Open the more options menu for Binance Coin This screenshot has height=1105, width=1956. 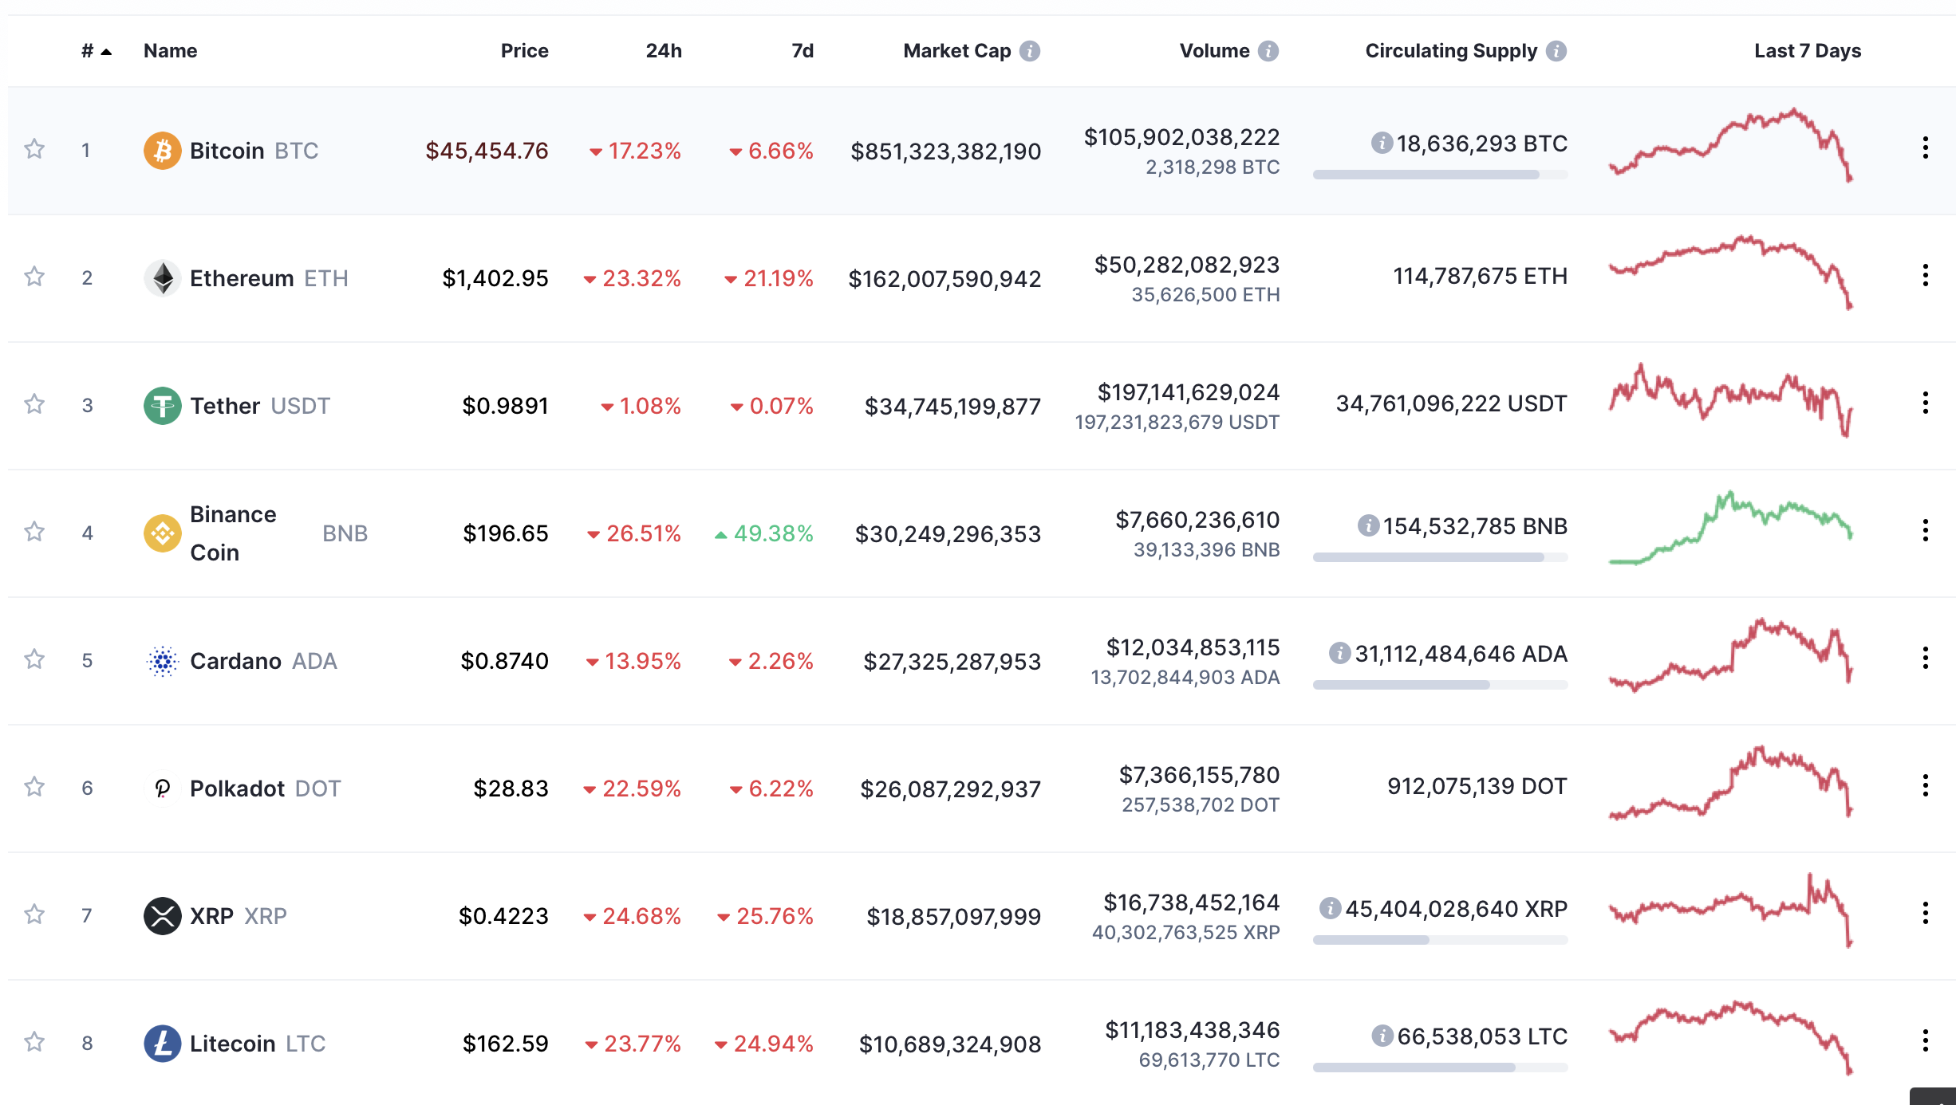pyautogui.click(x=1925, y=531)
